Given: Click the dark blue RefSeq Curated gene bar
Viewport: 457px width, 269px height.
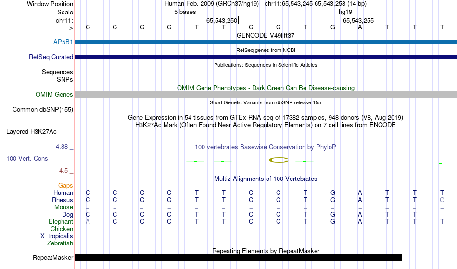Looking at the screenshot, I should (266, 57).
